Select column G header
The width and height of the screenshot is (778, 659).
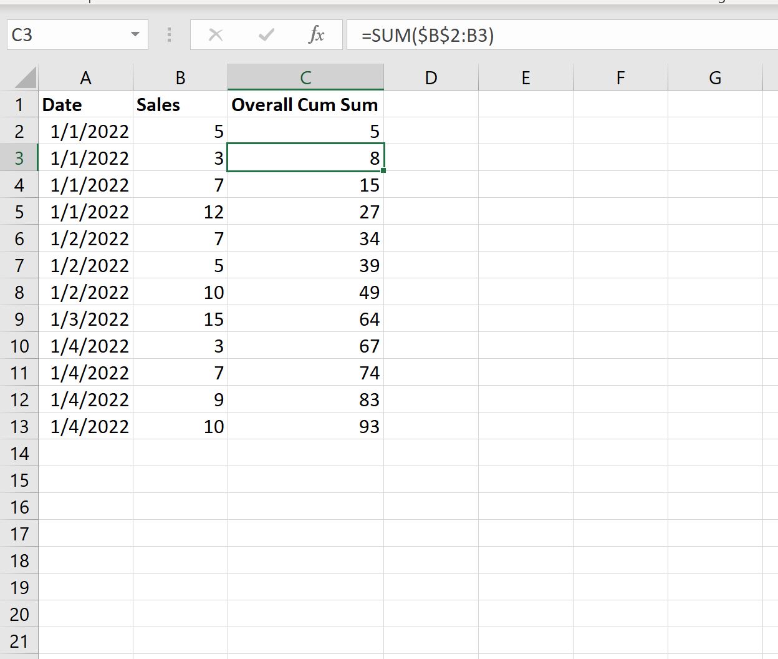pyautogui.click(x=715, y=77)
